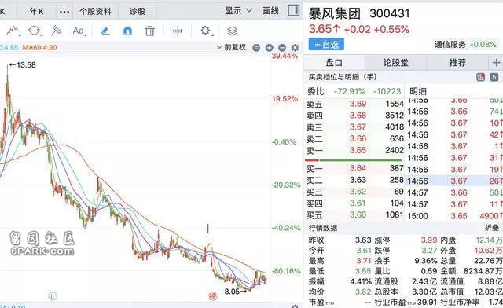Click the plus zoom-in circle on chart

coord(269,48)
